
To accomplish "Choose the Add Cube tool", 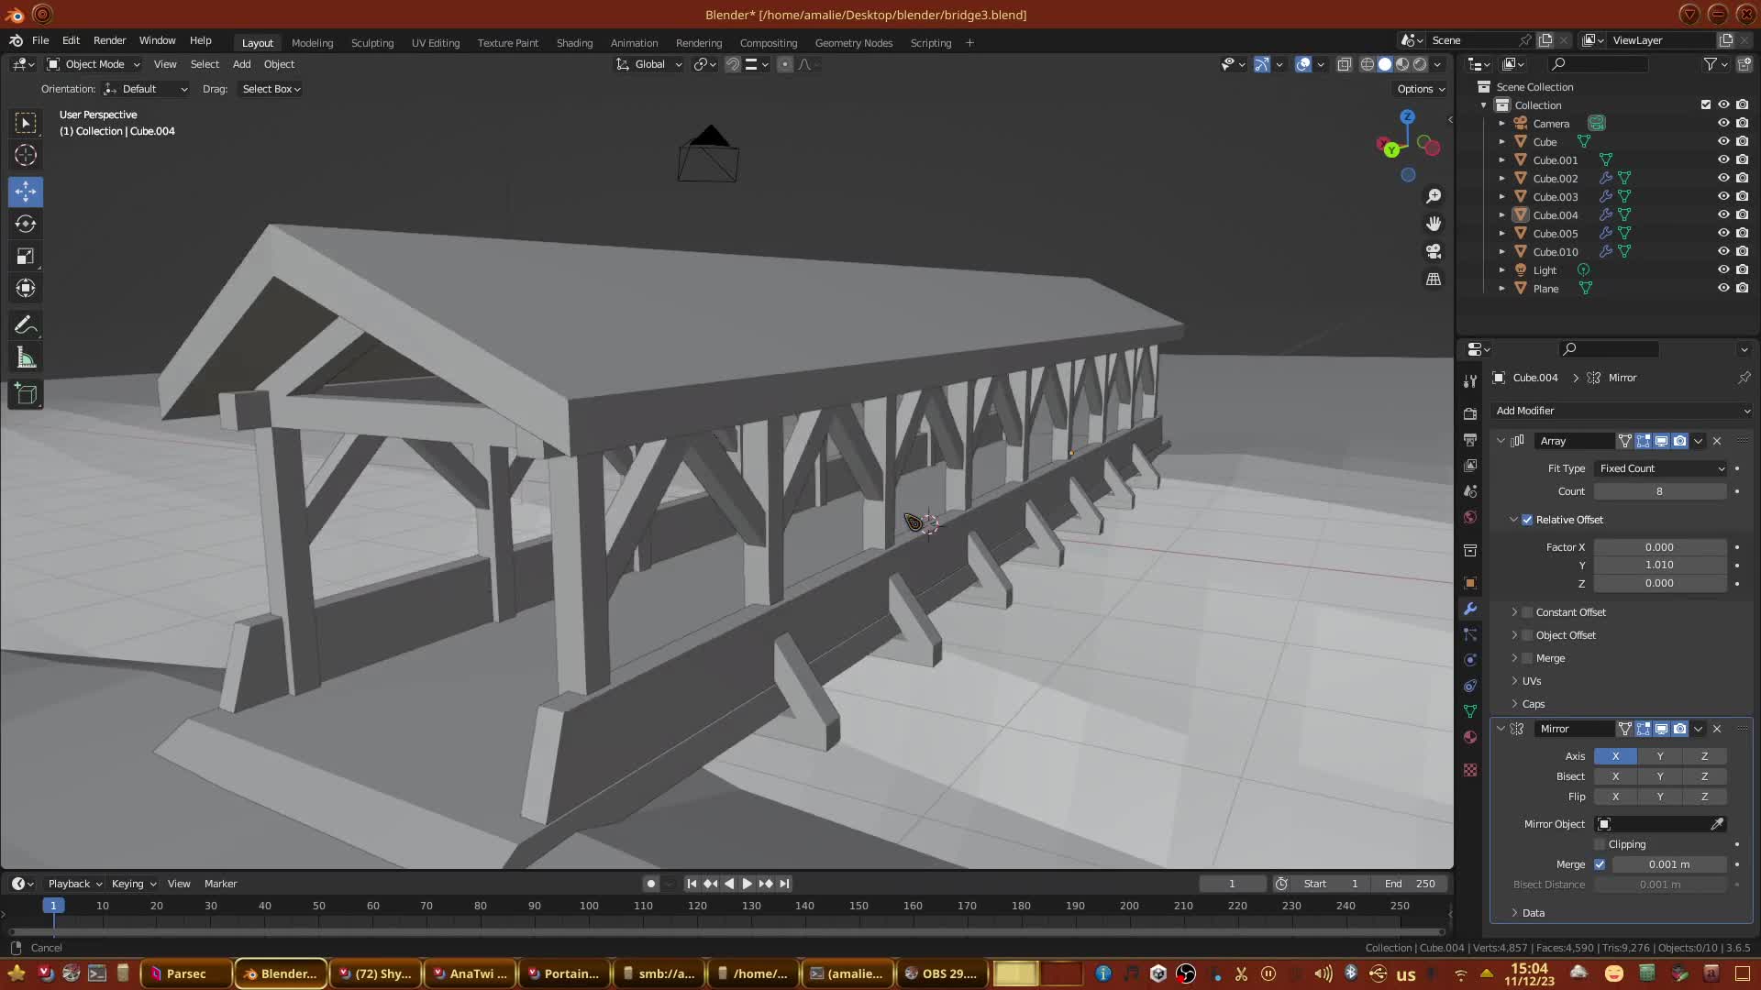I will coord(26,395).
